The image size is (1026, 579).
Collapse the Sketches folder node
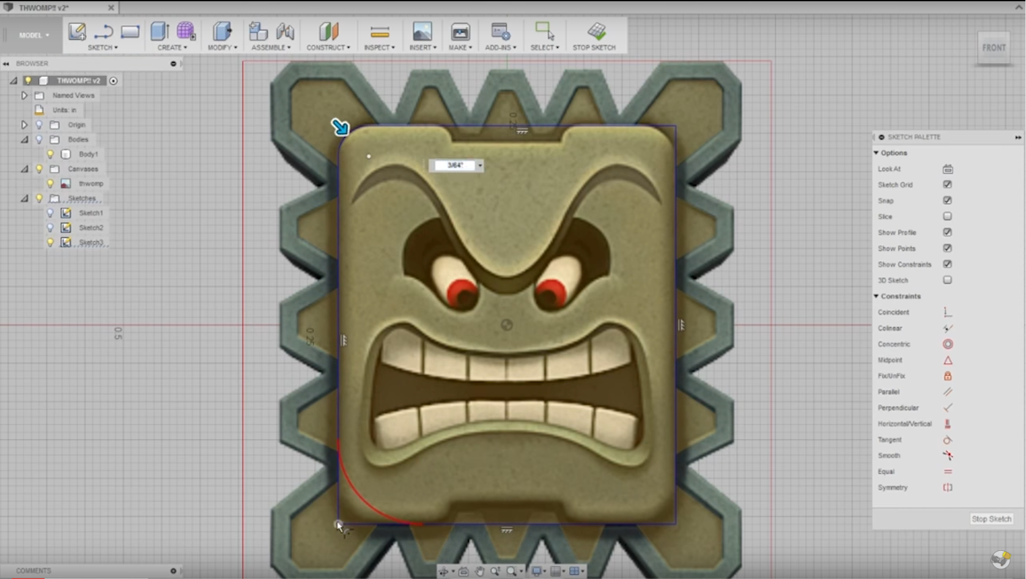pos(24,198)
